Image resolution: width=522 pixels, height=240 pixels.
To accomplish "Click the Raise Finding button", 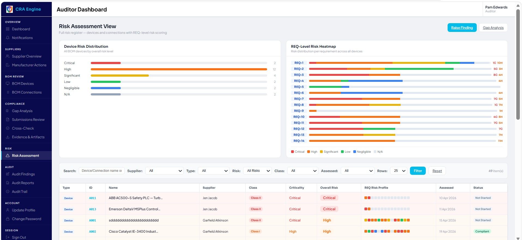I will 462,28.
